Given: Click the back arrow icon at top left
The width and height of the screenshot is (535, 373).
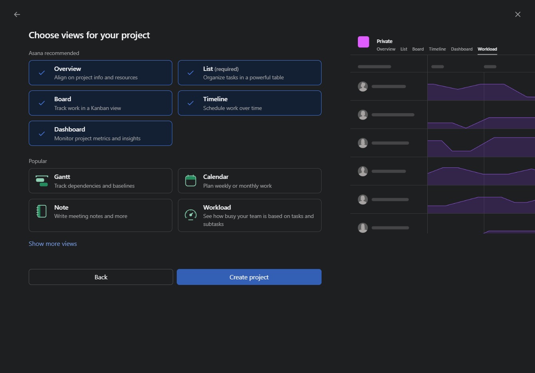Looking at the screenshot, I should [17, 14].
